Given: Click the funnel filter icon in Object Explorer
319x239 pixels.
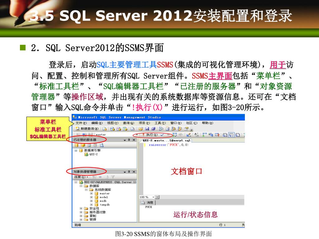Looking at the screenshot, I should point(113,177).
